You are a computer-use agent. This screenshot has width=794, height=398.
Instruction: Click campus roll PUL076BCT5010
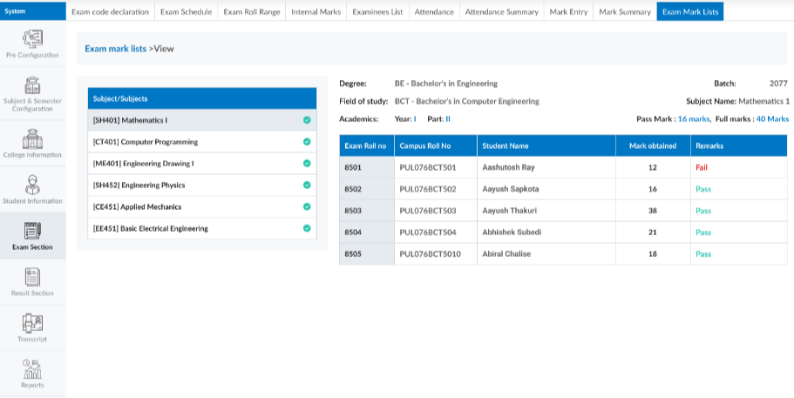coord(430,254)
